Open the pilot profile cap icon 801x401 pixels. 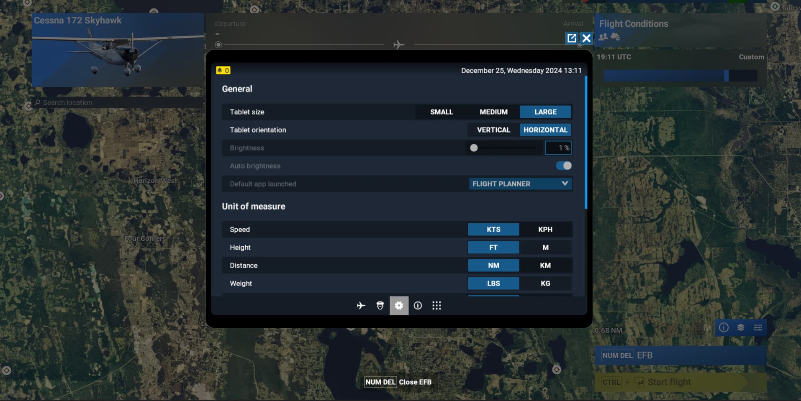pyautogui.click(x=380, y=306)
